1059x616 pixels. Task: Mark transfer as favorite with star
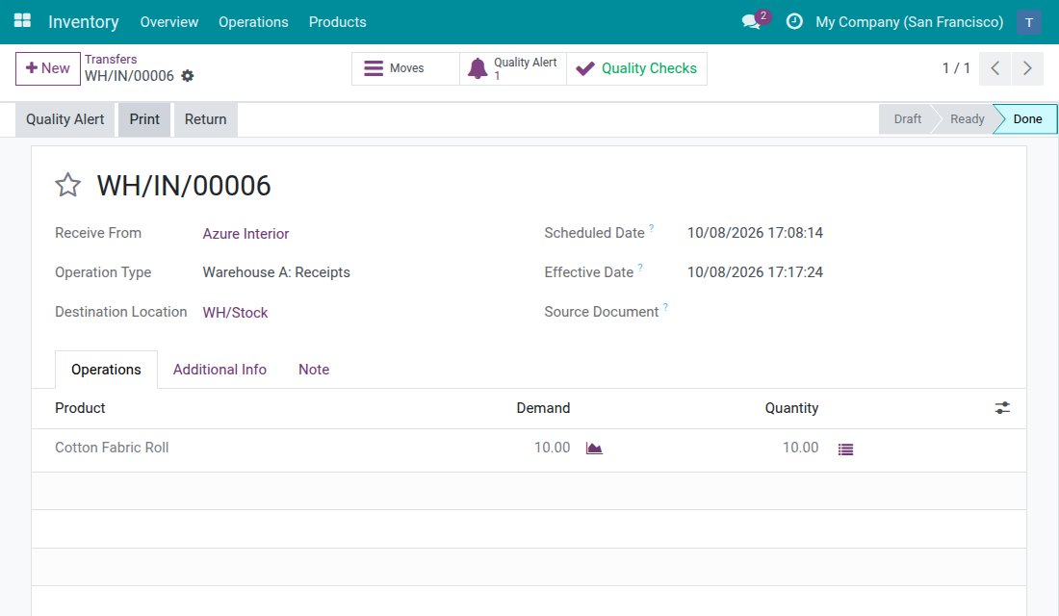click(67, 185)
